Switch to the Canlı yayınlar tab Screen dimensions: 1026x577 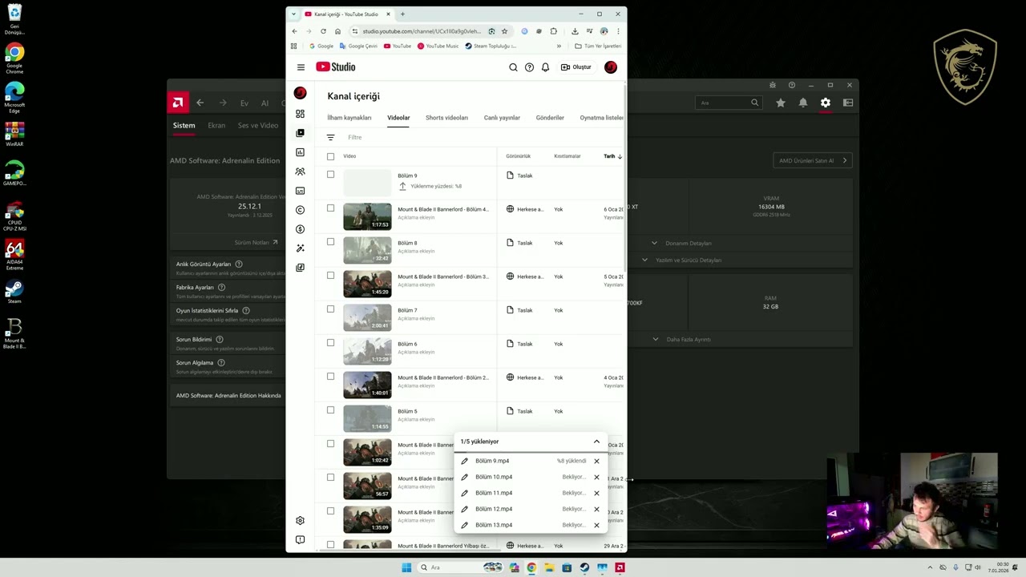coord(502,118)
